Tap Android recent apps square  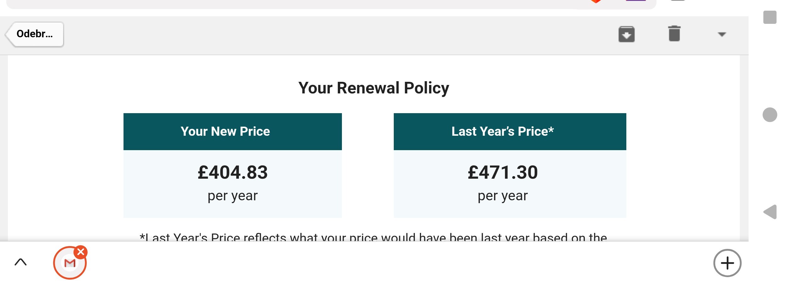click(x=770, y=17)
